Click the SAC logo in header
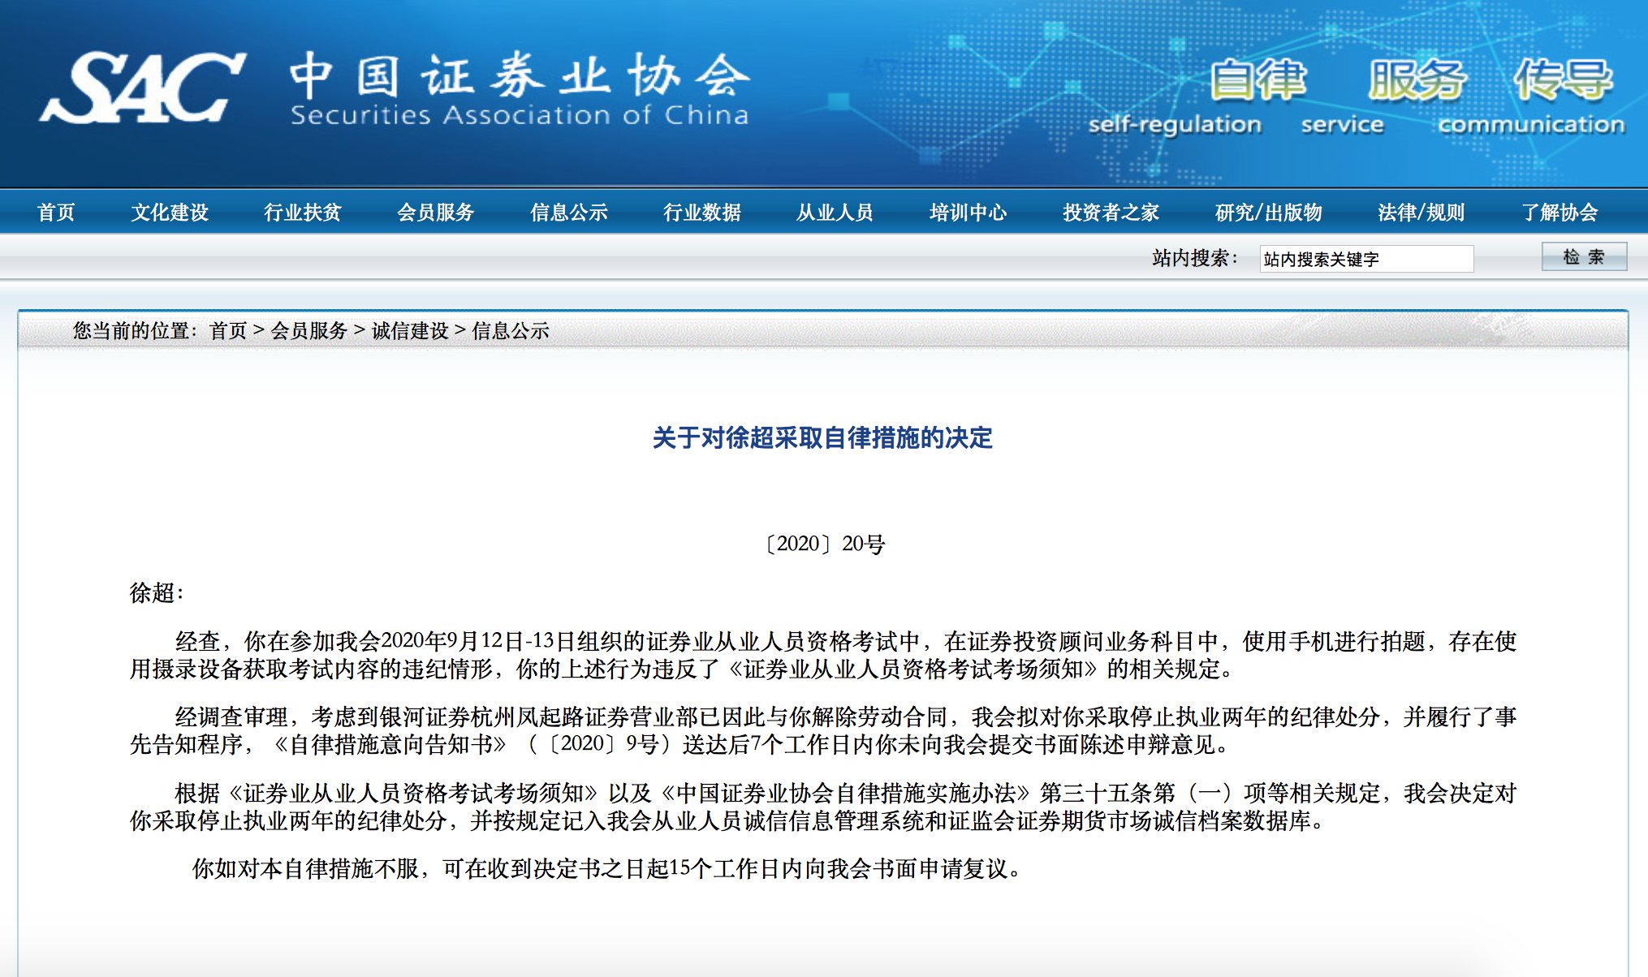The height and width of the screenshot is (977, 1648). tap(143, 88)
